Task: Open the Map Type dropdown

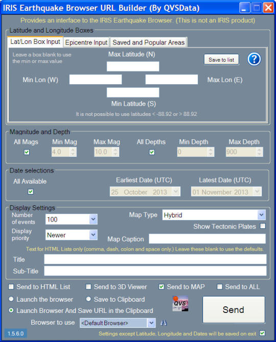Action: (x=261, y=215)
